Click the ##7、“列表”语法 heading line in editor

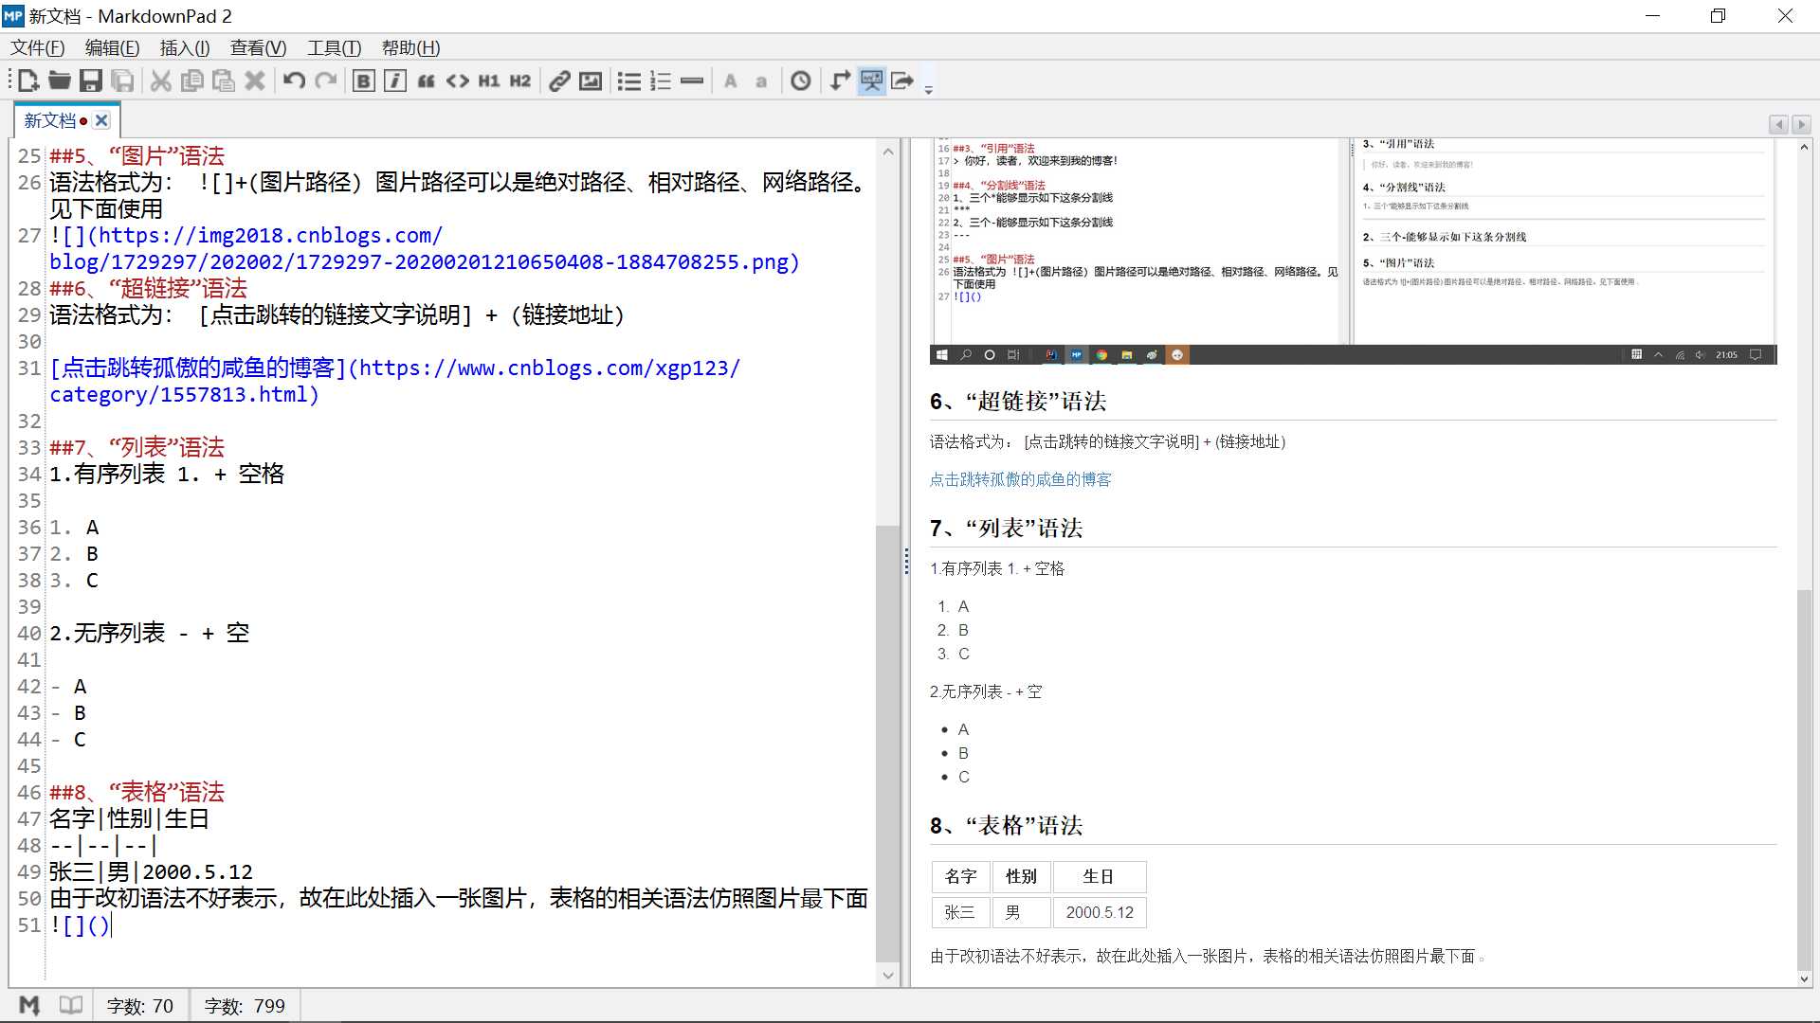click(136, 447)
